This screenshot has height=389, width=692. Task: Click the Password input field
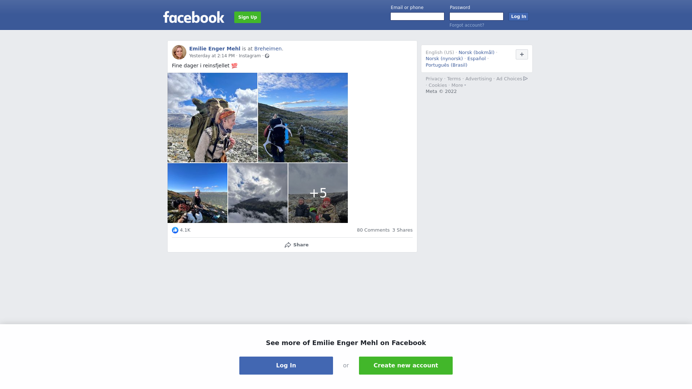(x=476, y=17)
